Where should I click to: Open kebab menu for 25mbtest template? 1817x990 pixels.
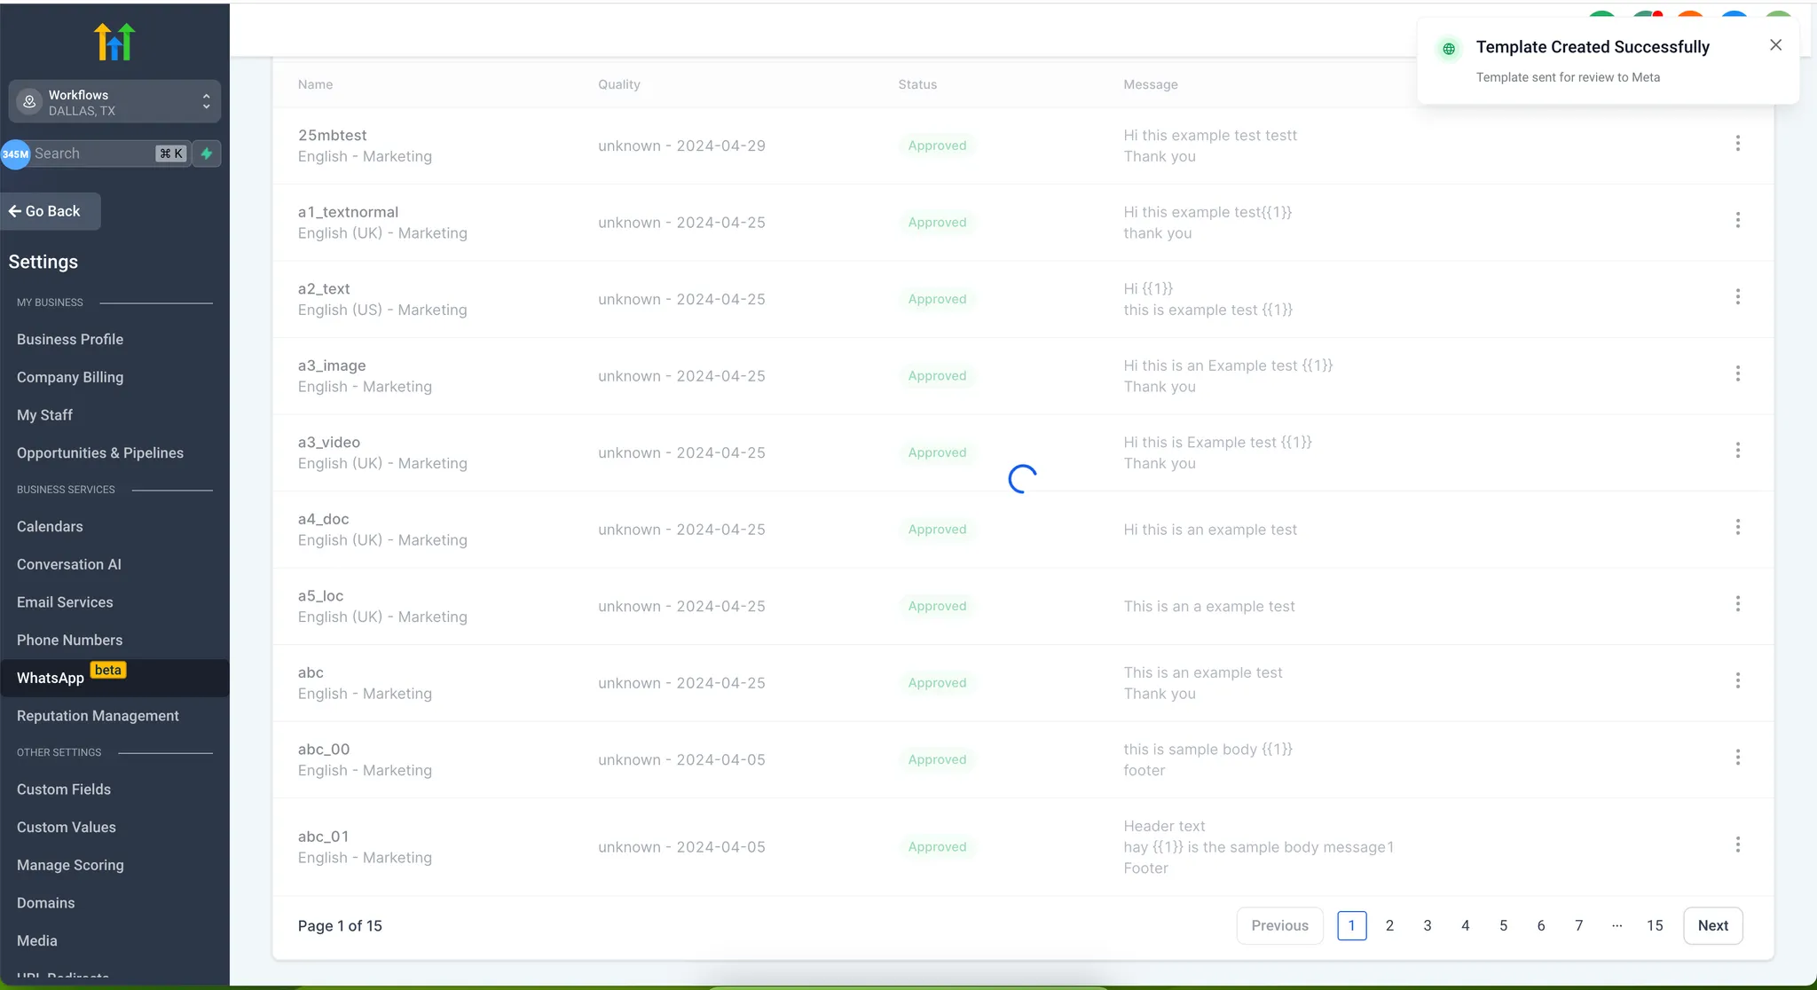pyautogui.click(x=1737, y=144)
